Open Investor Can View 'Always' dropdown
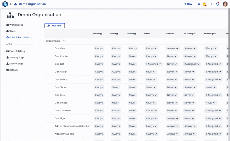The width and height of the screenshot is (230, 141). tap(172, 48)
